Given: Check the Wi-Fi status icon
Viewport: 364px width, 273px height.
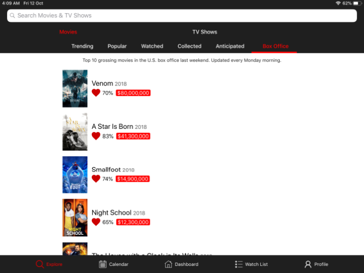Looking at the screenshot, I should pos(338,3).
